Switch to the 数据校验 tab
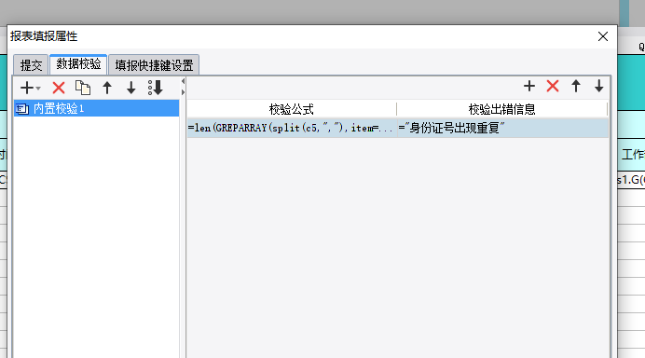Image resolution: width=645 pixels, height=358 pixels. pos(78,64)
